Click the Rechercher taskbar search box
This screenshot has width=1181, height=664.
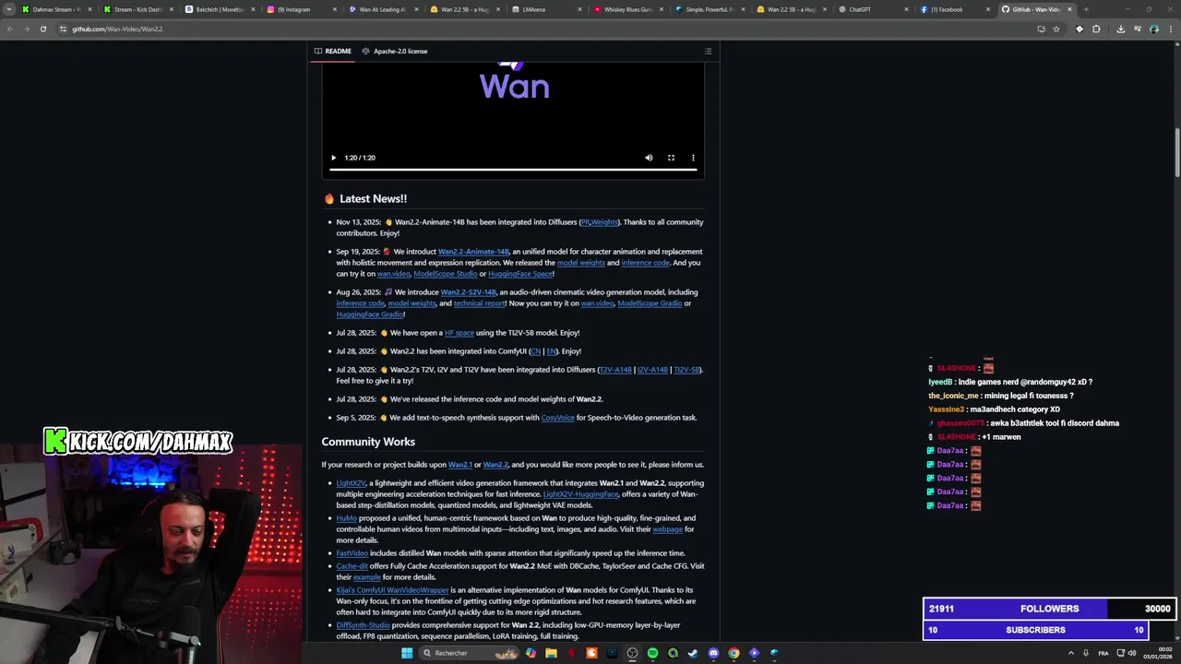pos(469,653)
